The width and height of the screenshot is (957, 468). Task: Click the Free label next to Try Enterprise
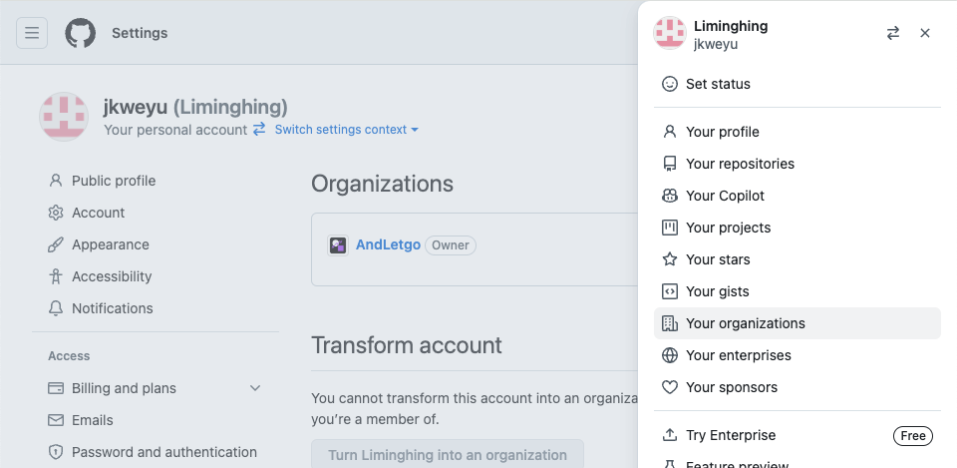point(913,436)
